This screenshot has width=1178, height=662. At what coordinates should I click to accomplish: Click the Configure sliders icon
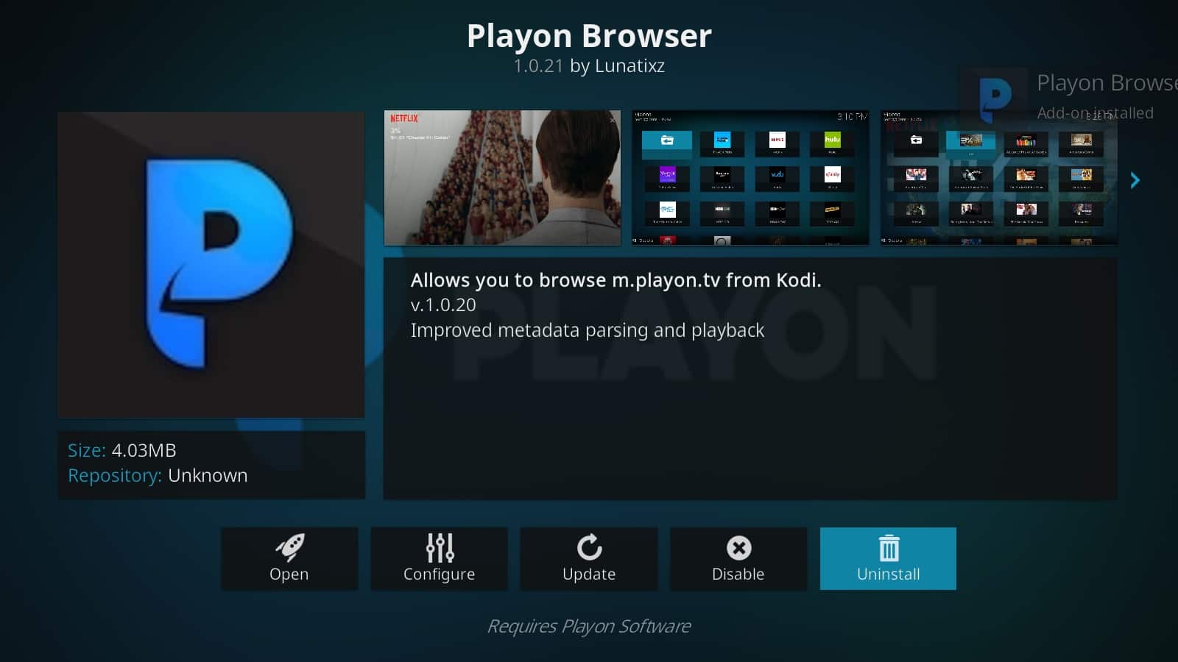click(440, 547)
